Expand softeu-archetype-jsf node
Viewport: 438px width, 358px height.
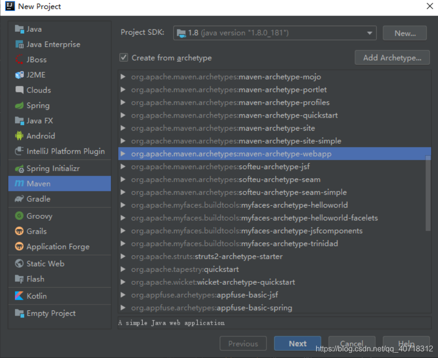[122, 166]
